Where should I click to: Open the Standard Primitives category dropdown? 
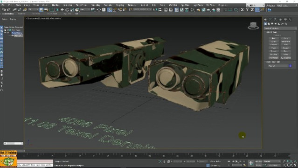280,28
